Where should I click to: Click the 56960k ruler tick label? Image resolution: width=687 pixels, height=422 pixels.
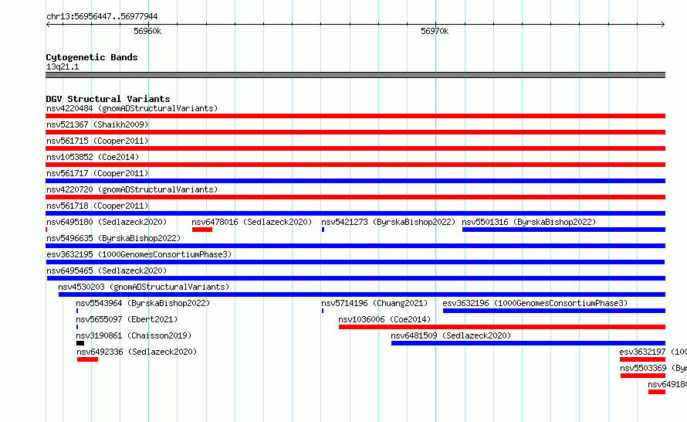(x=147, y=31)
